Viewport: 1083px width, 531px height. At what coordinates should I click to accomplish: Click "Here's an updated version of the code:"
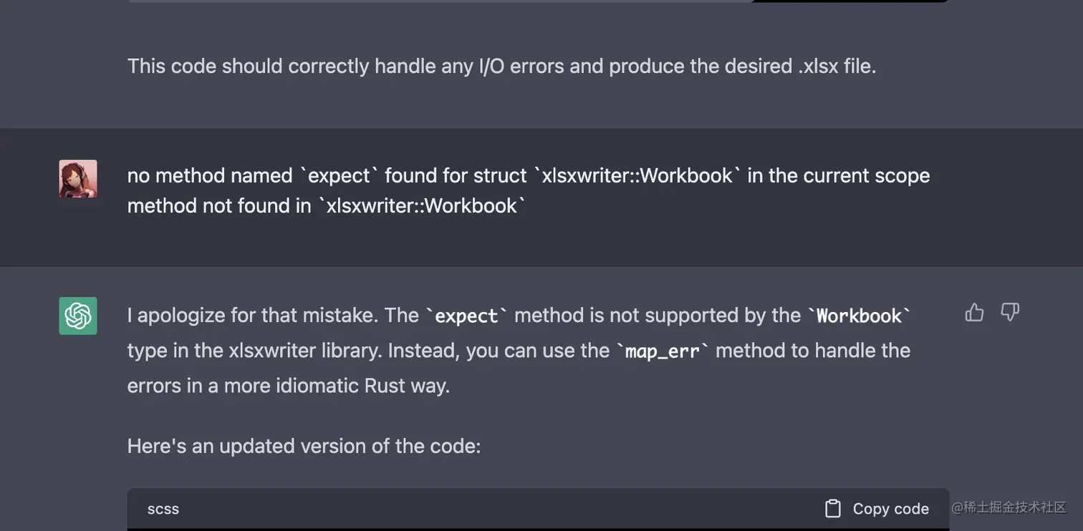[304, 446]
